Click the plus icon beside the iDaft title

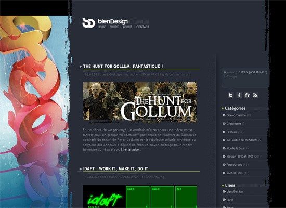pyautogui.click(x=81, y=169)
